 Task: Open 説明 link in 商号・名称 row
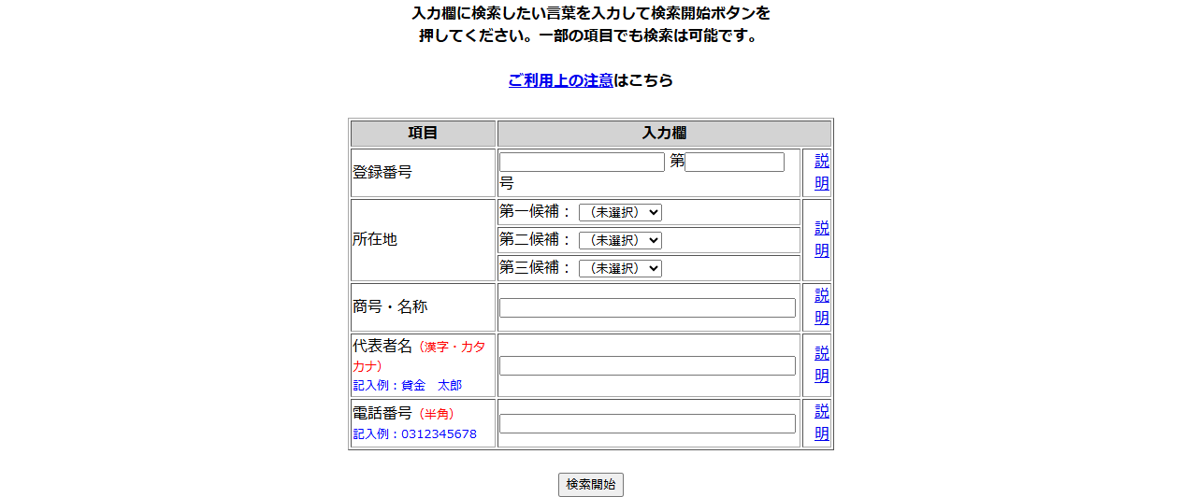[x=822, y=306]
